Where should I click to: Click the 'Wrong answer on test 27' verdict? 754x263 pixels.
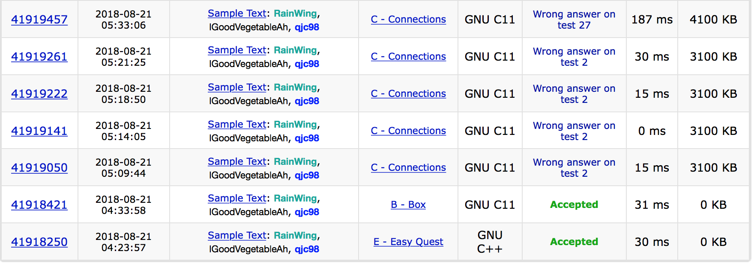574,20
